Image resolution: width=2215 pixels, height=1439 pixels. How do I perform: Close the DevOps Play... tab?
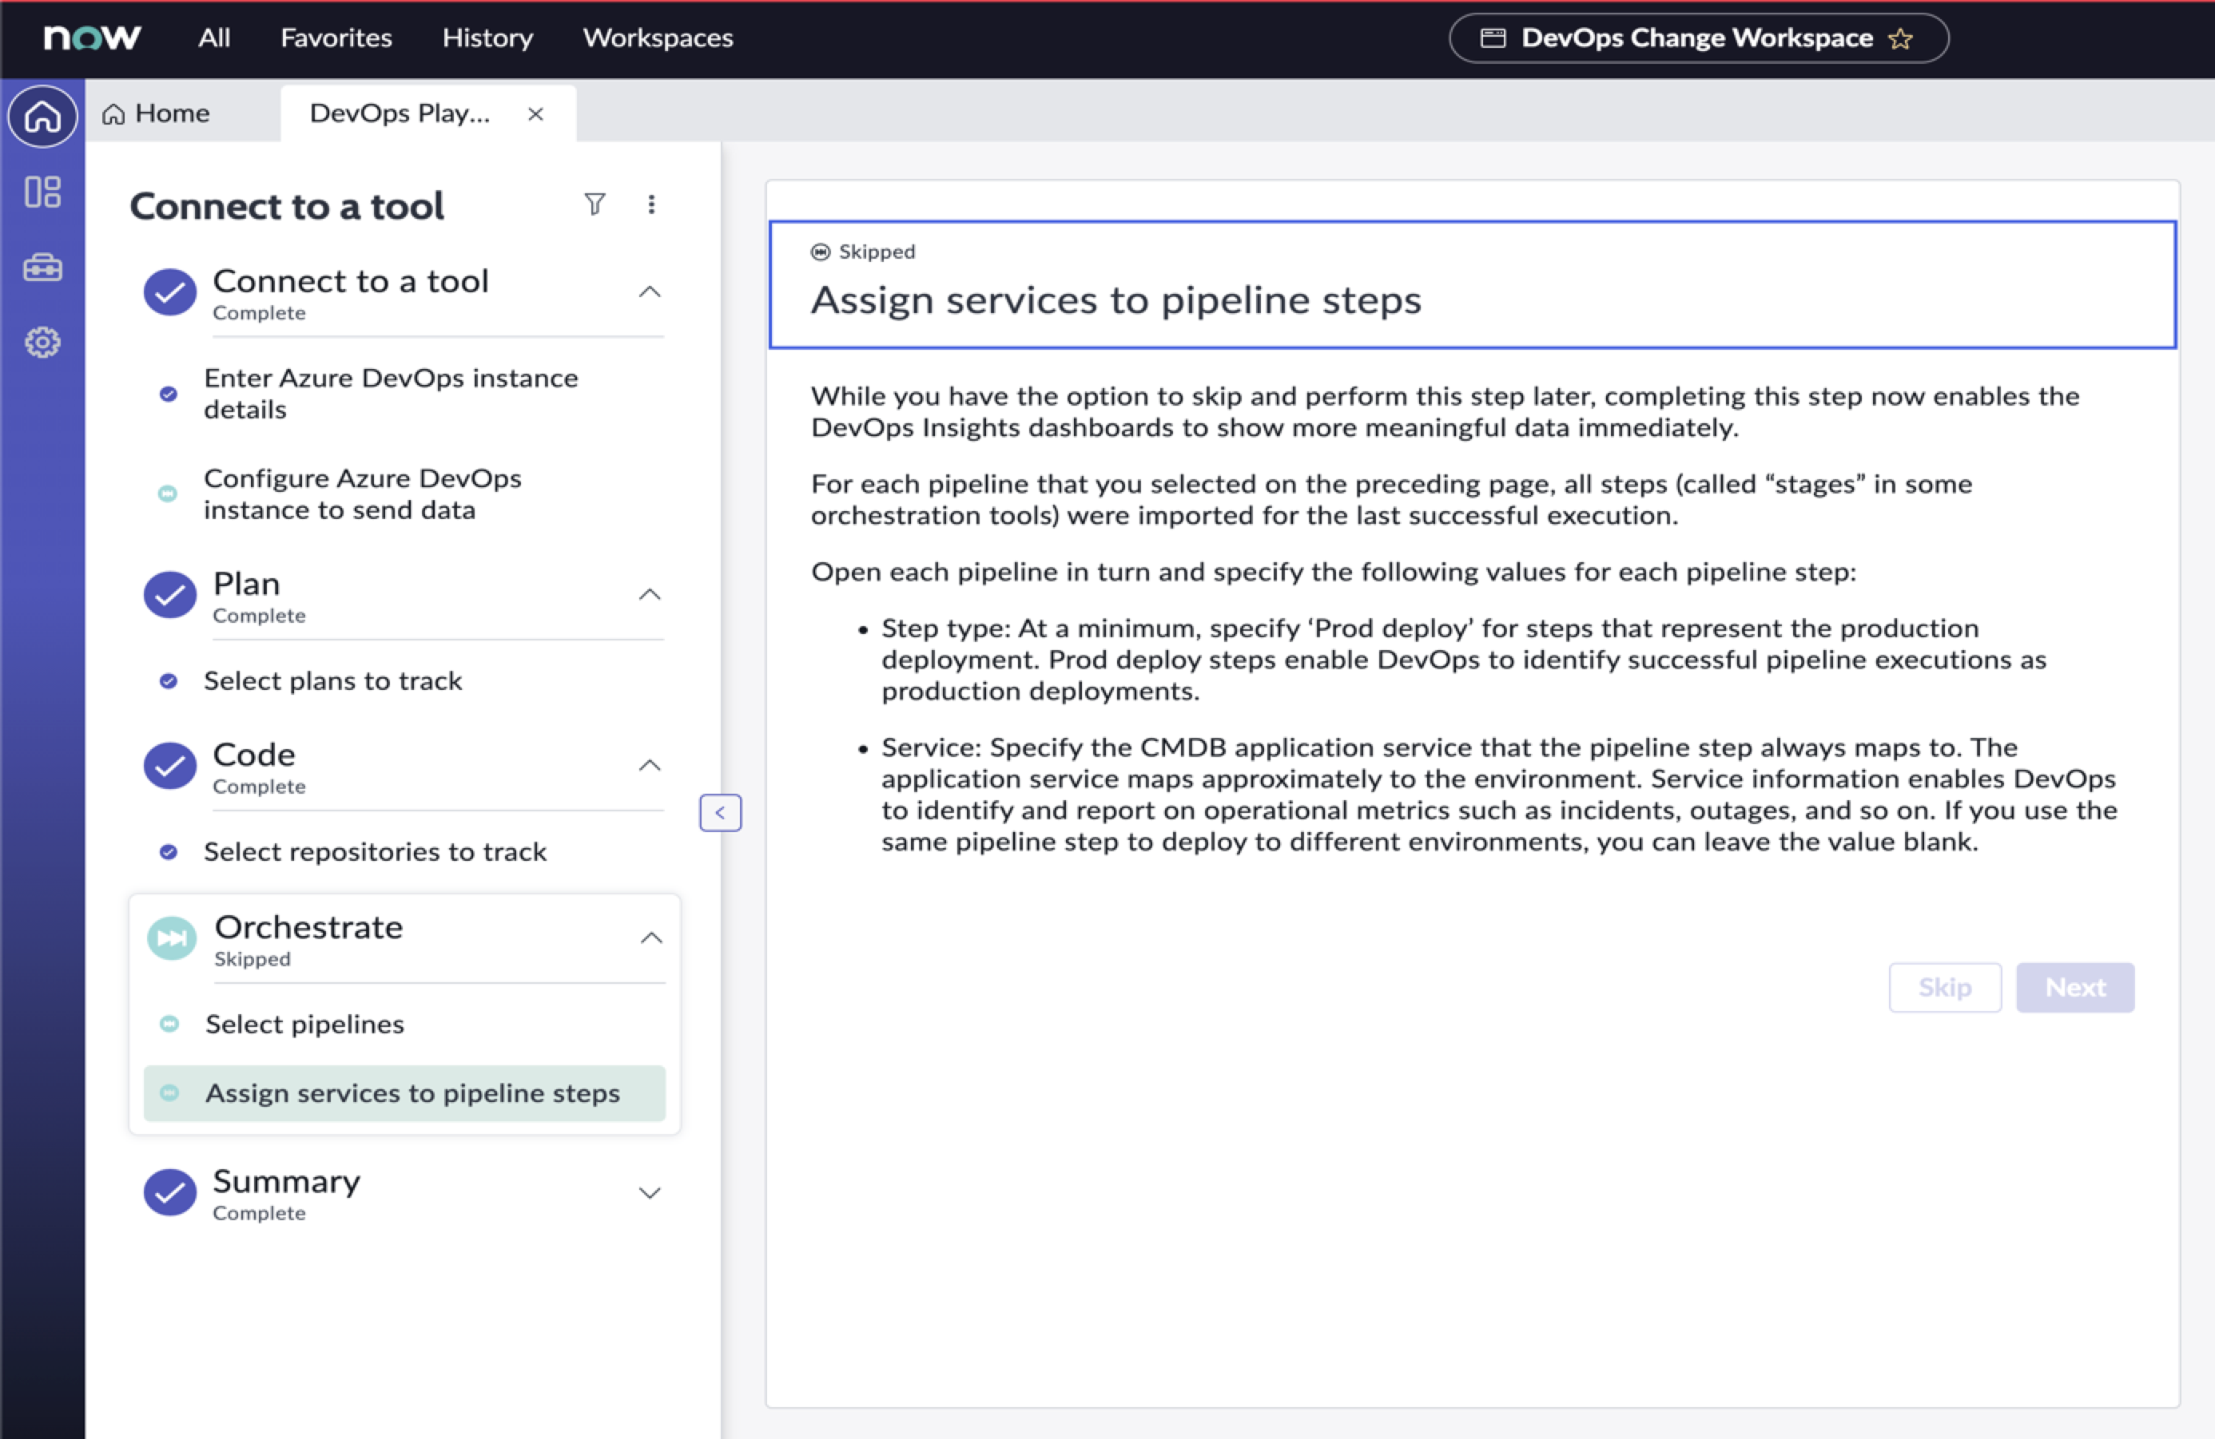pos(535,113)
